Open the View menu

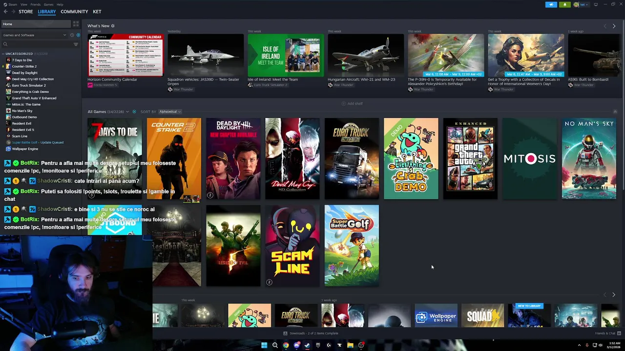[23, 4]
